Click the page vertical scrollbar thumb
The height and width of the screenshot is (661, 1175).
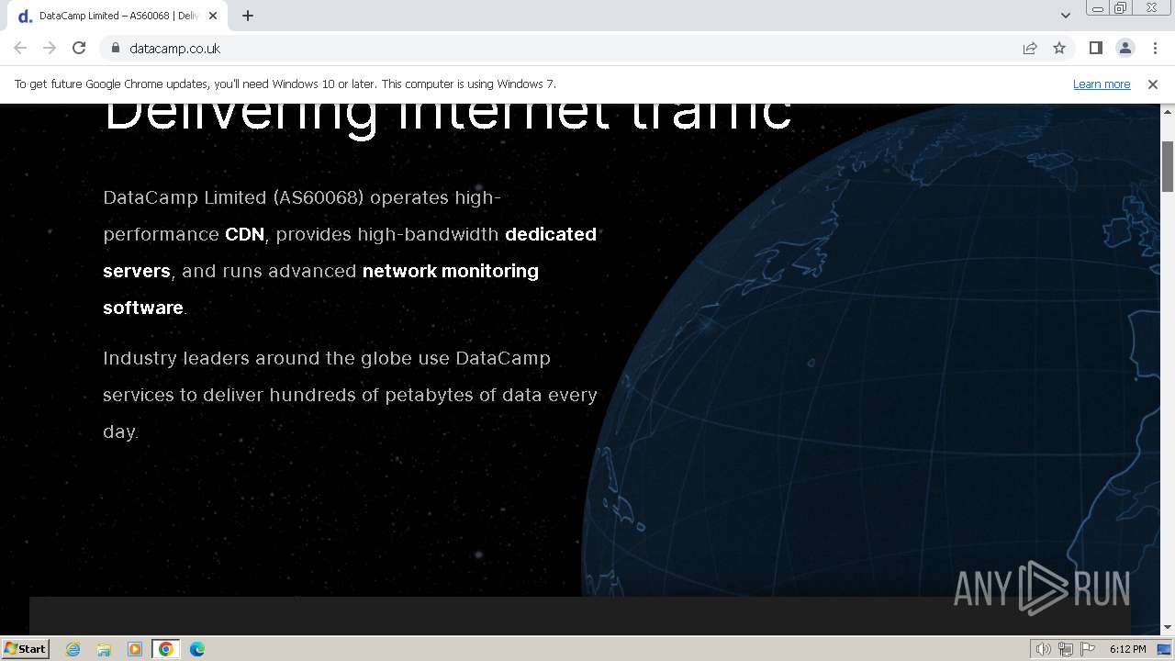(1168, 166)
